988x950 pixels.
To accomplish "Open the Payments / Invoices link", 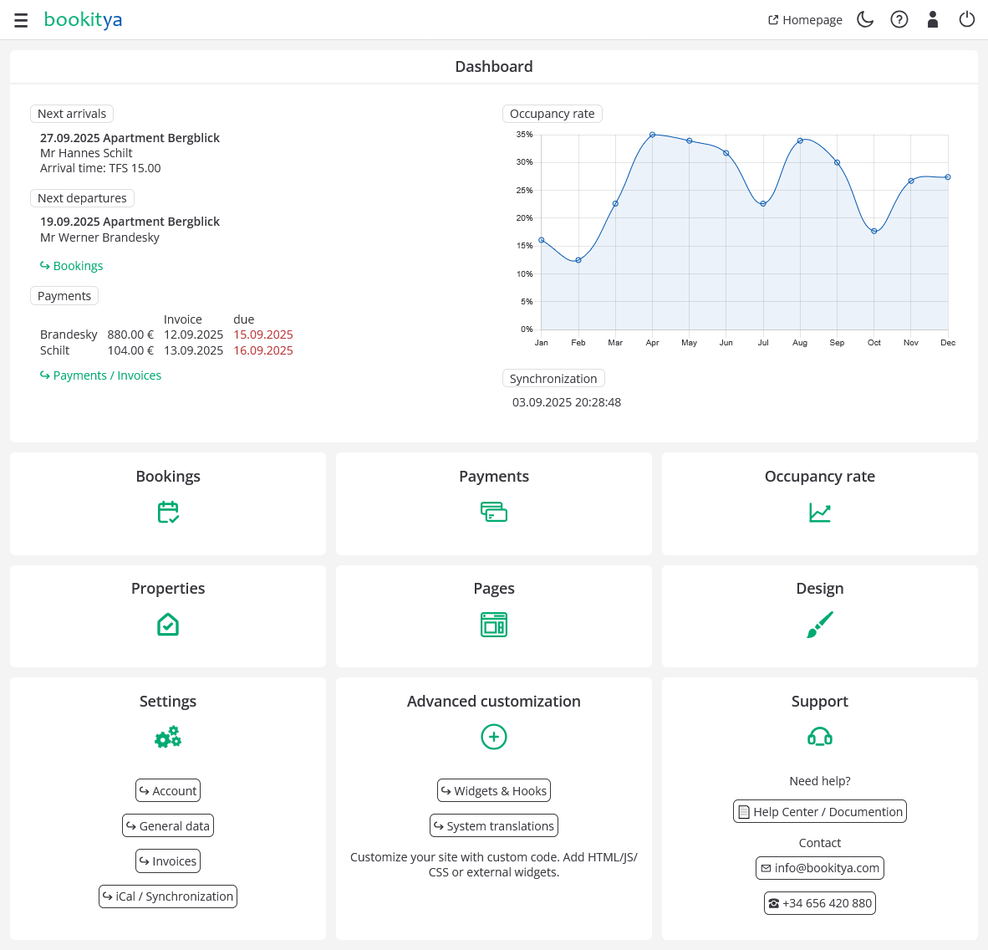I will (x=100, y=375).
